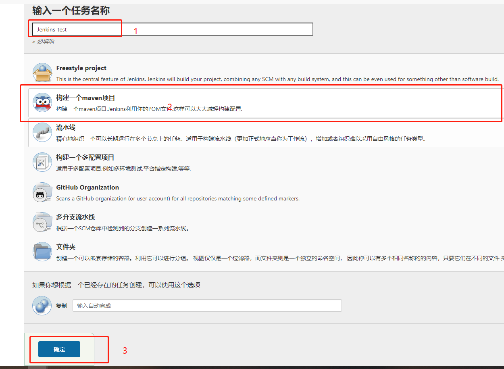
Task: Click description 'Scans a GitHub organization'
Action: tap(178, 198)
